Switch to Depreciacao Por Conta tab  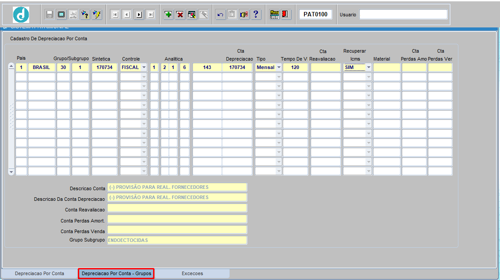click(39, 274)
